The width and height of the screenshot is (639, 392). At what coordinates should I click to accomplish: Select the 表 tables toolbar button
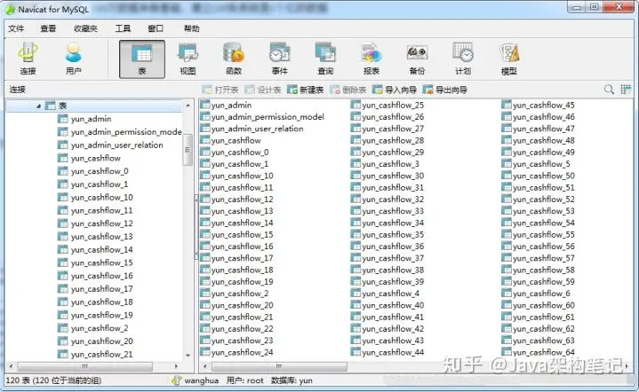142,59
